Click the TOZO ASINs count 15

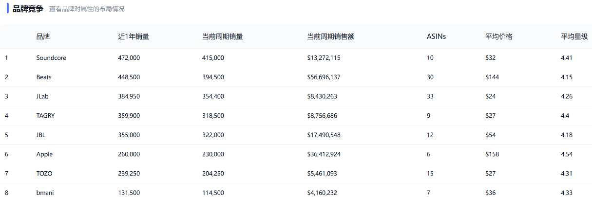tap(430, 174)
